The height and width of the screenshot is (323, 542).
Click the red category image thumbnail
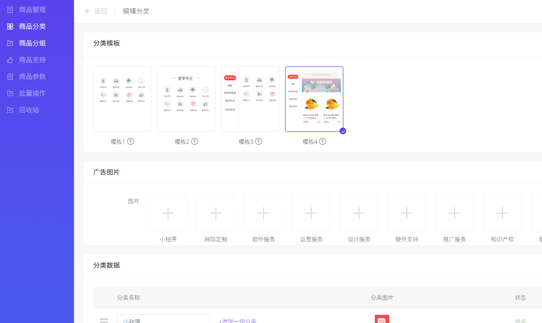[x=382, y=319]
